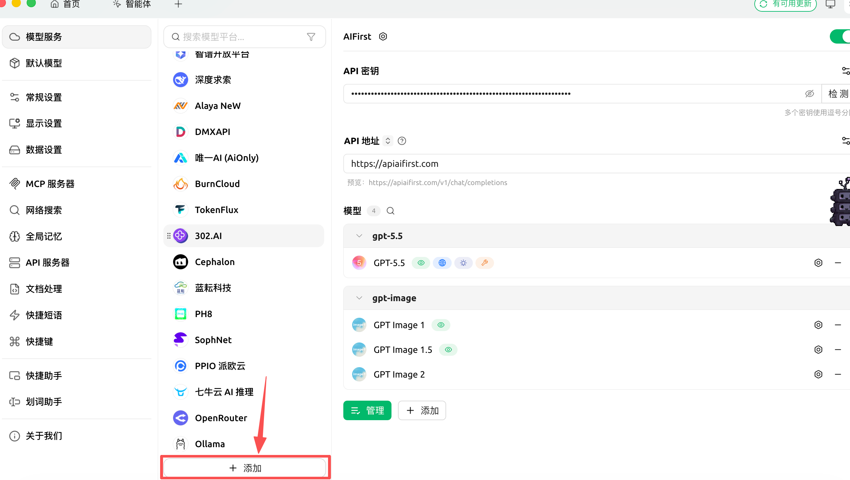Click the filter icon in provider search
Viewport: 850px width, 480px height.
coord(311,37)
